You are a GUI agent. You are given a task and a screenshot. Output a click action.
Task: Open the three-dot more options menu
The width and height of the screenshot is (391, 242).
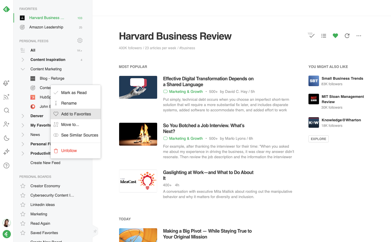(359, 36)
